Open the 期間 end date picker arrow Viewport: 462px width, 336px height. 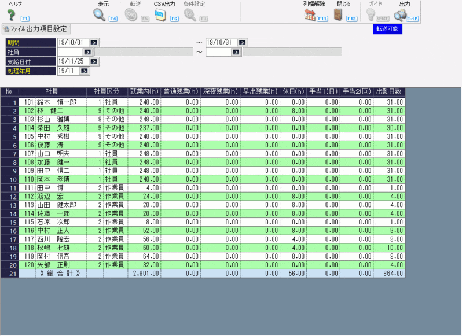(x=242, y=43)
